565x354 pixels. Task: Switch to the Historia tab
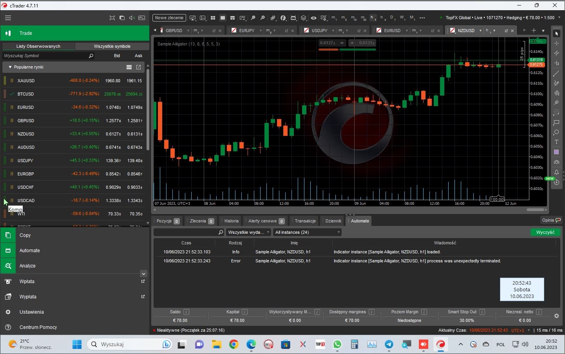click(231, 221)
